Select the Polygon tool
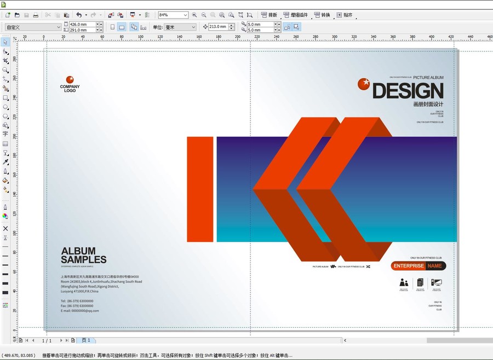 pyautogui.click(x=5, y=116)
